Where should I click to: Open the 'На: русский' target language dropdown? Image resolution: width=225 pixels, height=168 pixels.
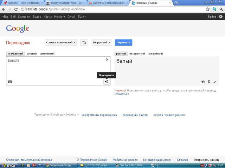point(102,43)
